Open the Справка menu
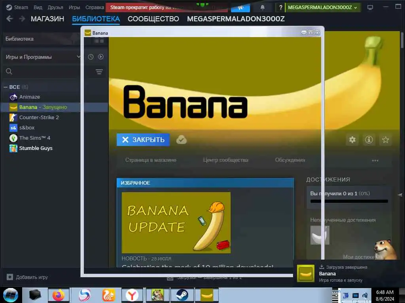405x303 pixels. pyautogui.click(x=95, y=7)
